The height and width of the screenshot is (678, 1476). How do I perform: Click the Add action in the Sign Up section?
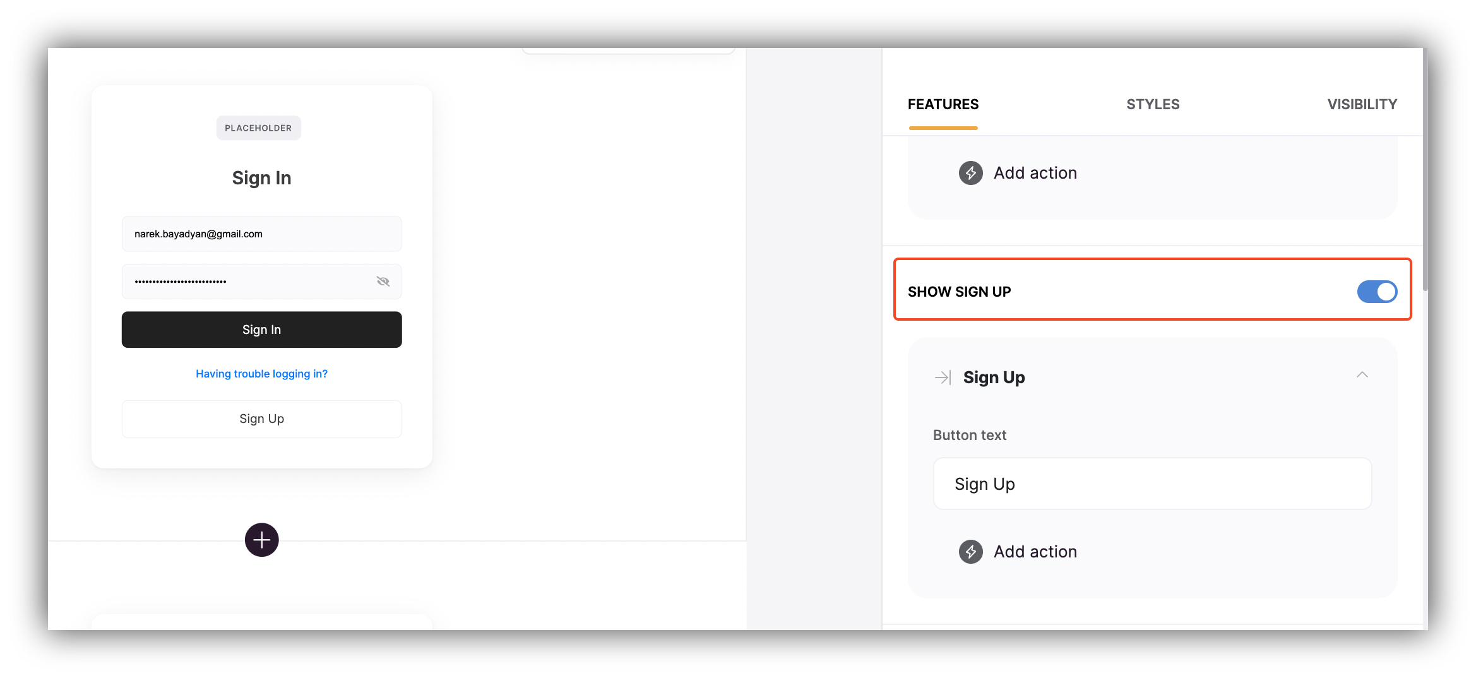tap(1035, 551)
